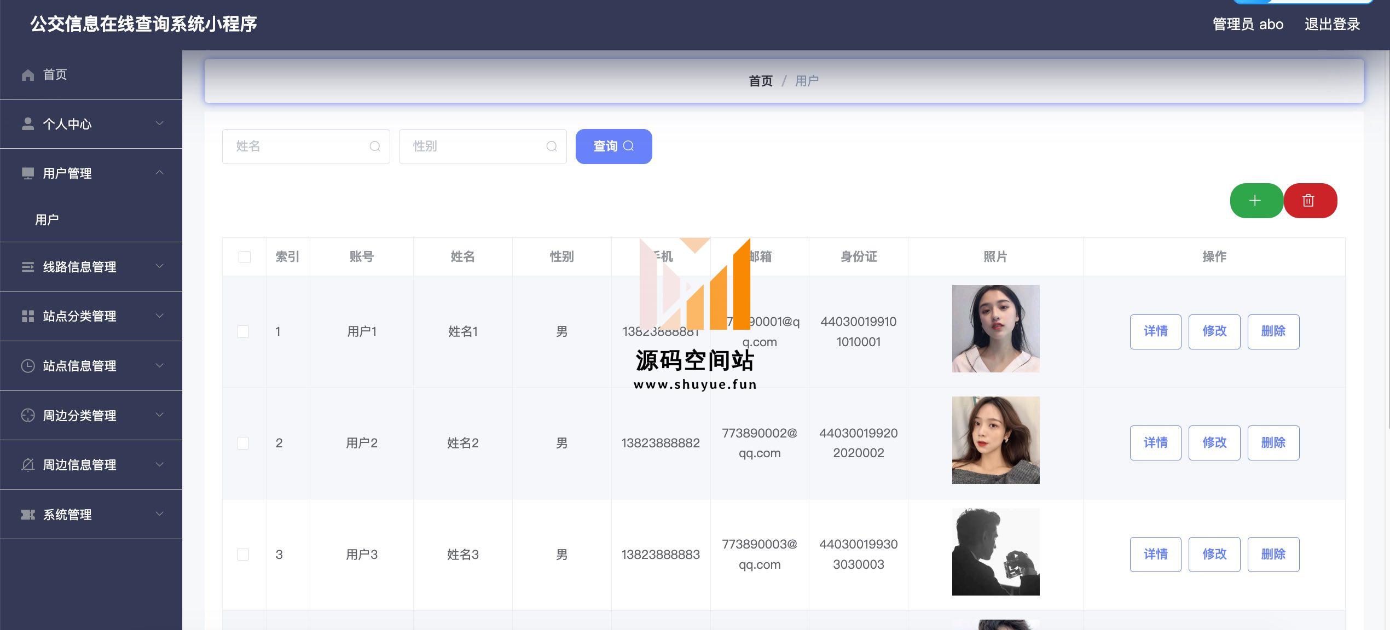Open the 首页 sidebar menu item
Screen dimensions: 1390x630
(91, 75)
